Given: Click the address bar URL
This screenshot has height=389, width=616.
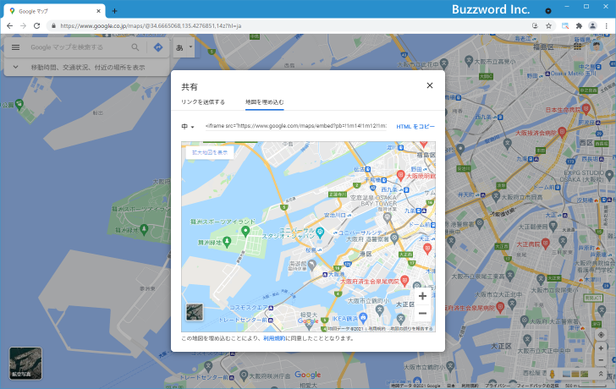Looking at the screenshot, I should [x=151, y=26].
